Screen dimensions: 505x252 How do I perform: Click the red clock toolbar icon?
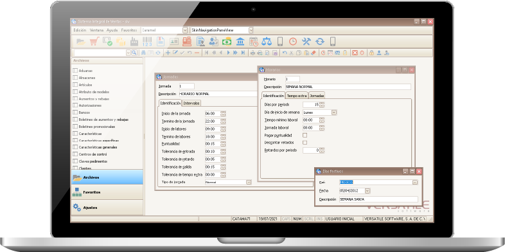tap(293, 42)
